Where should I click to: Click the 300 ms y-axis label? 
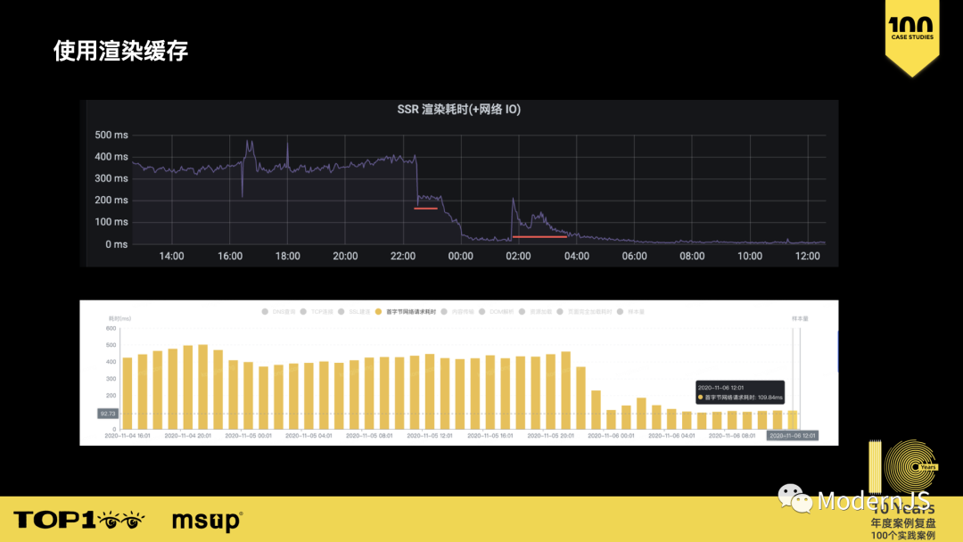[111, 178]
